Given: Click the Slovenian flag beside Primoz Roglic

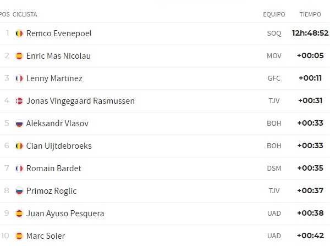Looking at the screenshot, I should coord(19,190).
